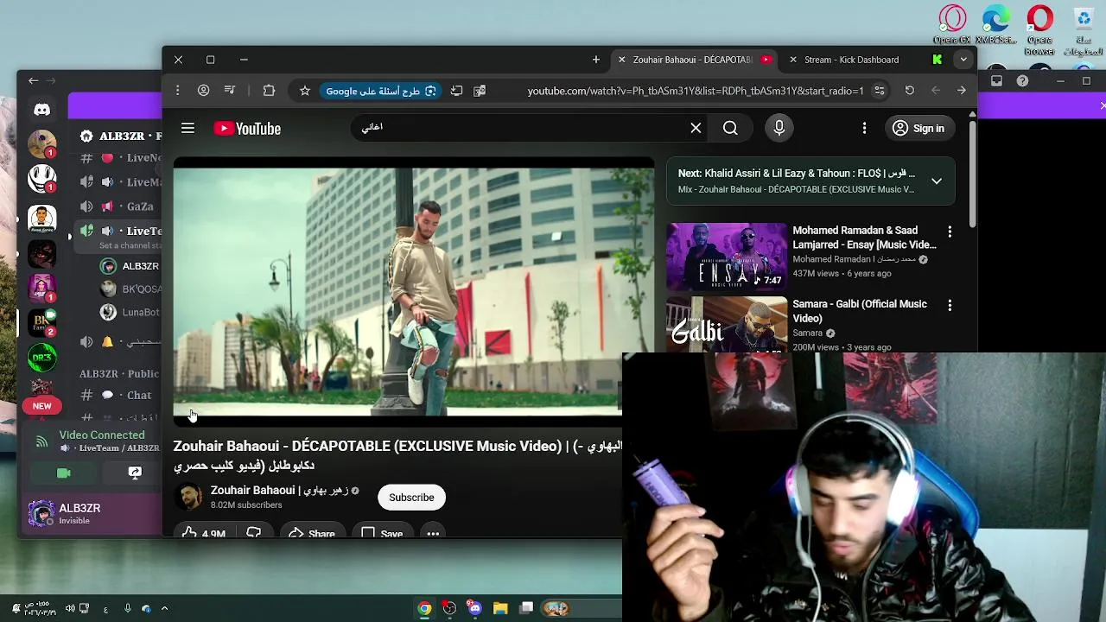
Task: Play Mohamed Ramadan Ensay thumbnail
Action: [727, 257]
